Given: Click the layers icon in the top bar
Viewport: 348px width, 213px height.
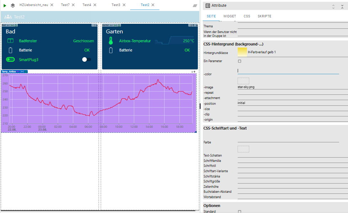Looking at the screenshot, I should [13, 5].
